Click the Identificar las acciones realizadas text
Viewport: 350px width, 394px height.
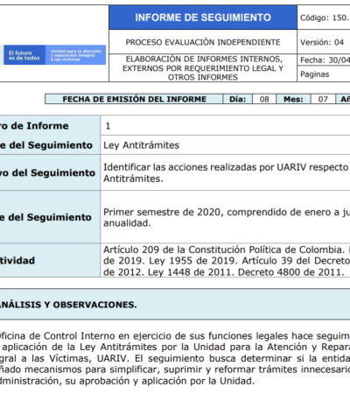[x=226, y=172]
